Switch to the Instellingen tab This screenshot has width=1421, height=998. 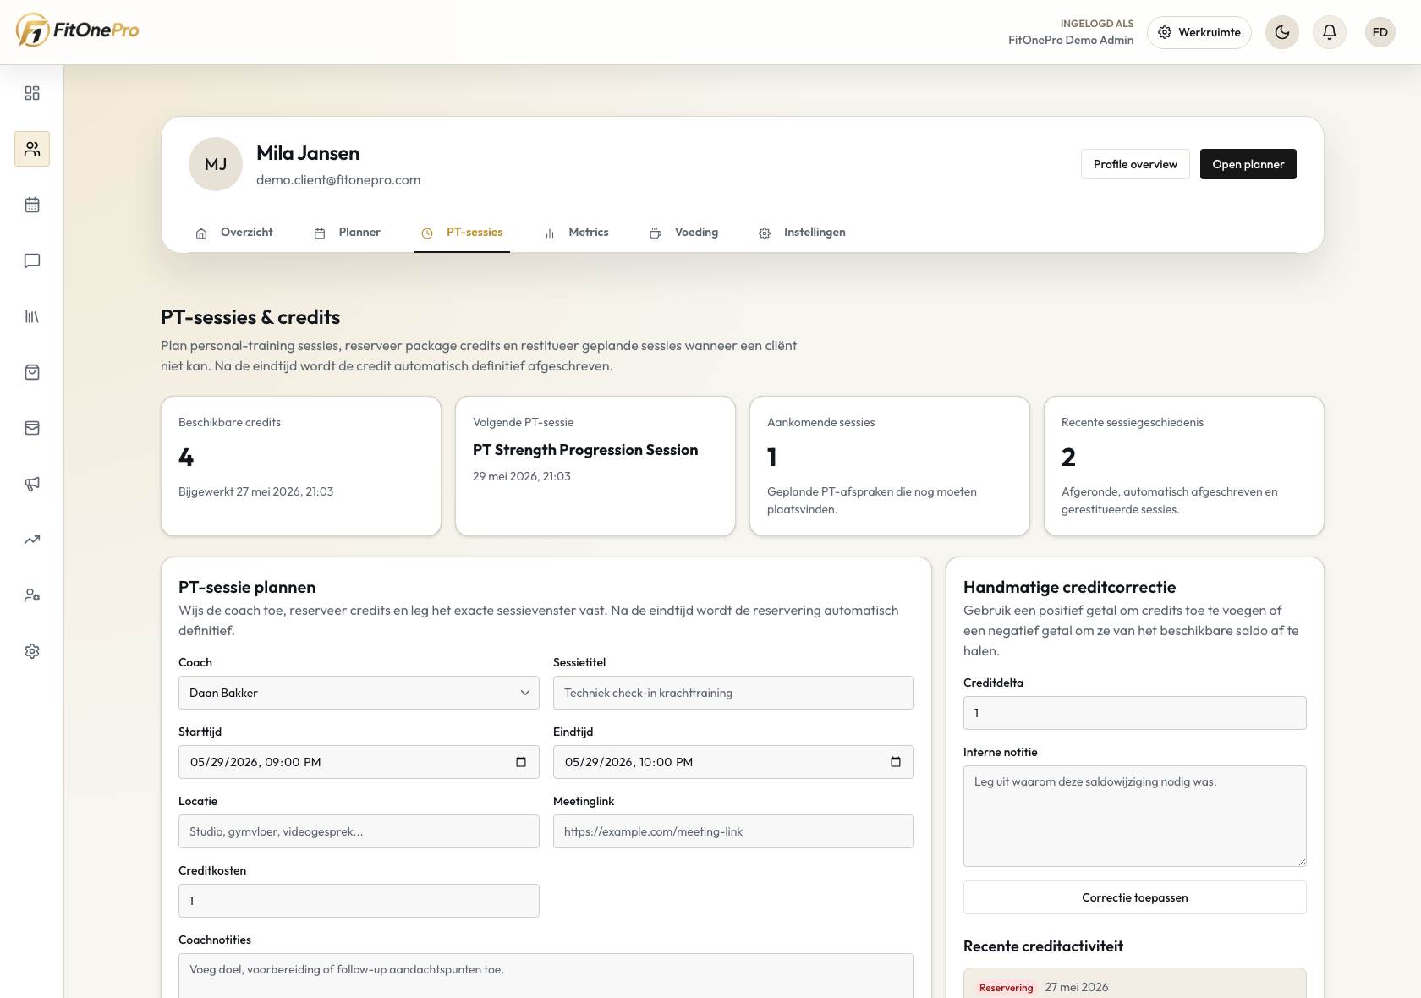click(x=802, y=233)
